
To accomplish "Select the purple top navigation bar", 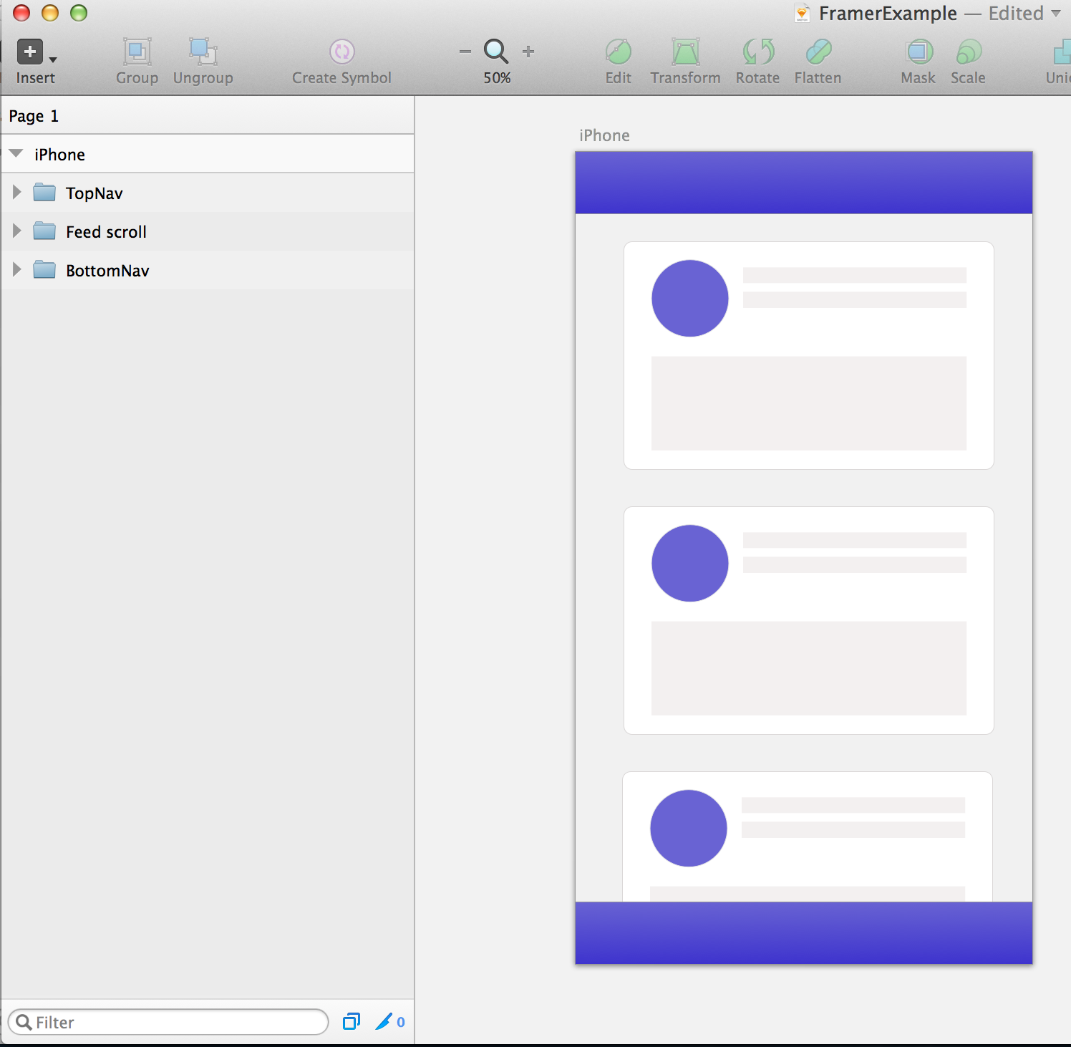I will pos(804,183).
